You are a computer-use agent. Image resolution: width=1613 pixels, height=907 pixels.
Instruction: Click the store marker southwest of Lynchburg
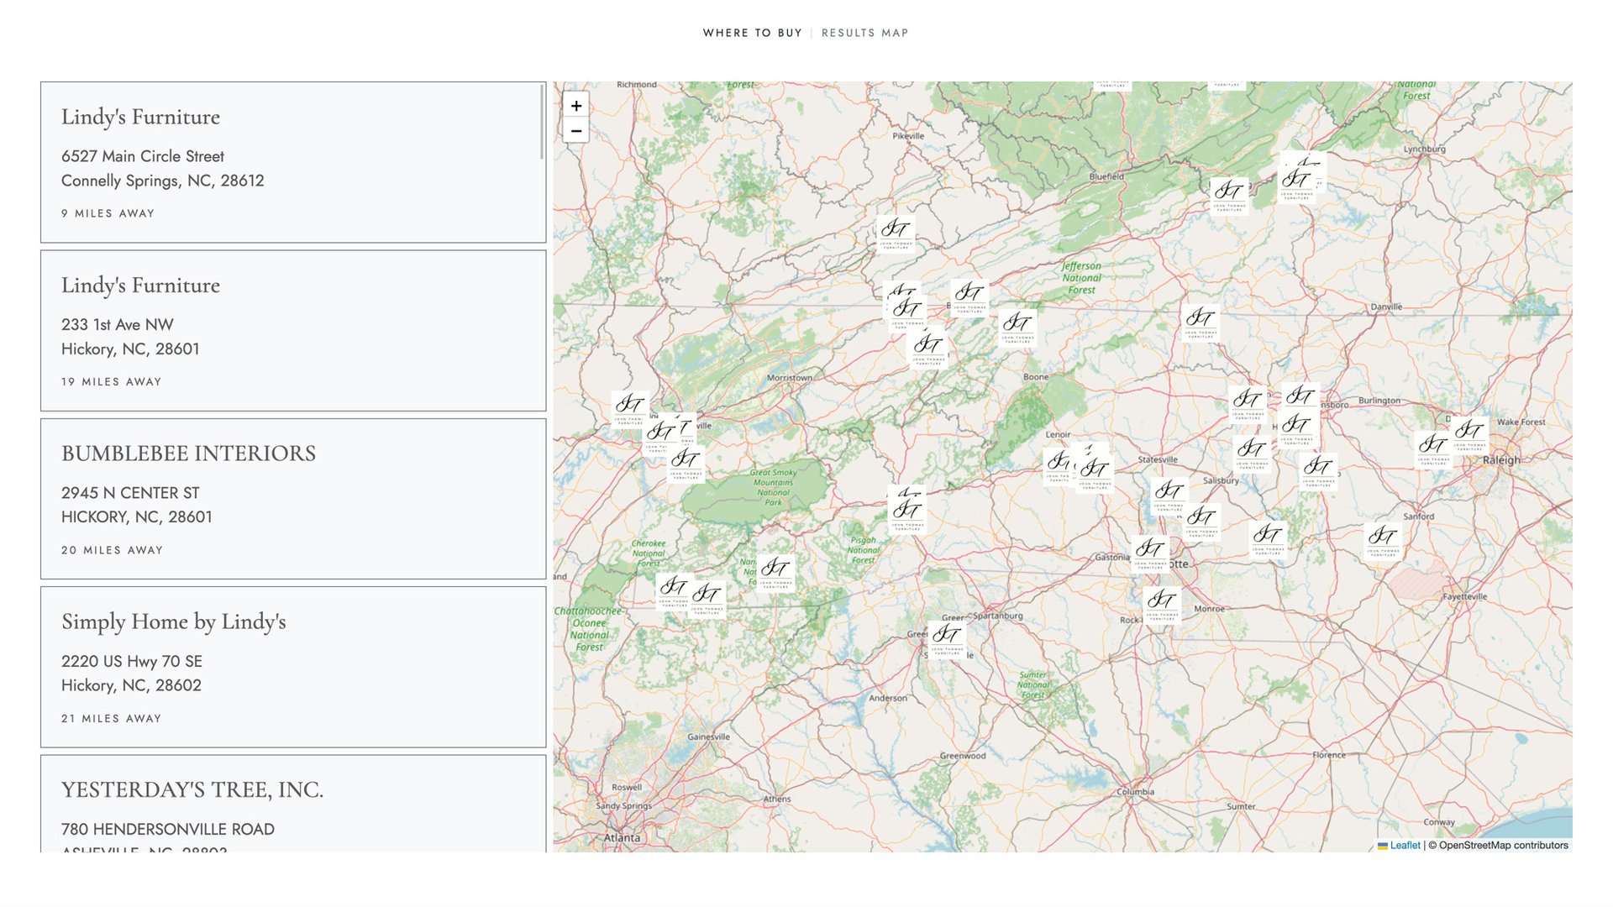pos(1296,184)
